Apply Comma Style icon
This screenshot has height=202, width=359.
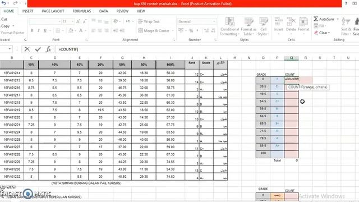(x=197, y=30)
